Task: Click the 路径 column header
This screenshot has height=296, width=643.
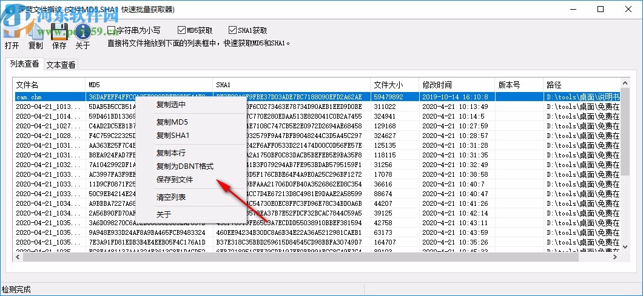Action: point(582,85)
